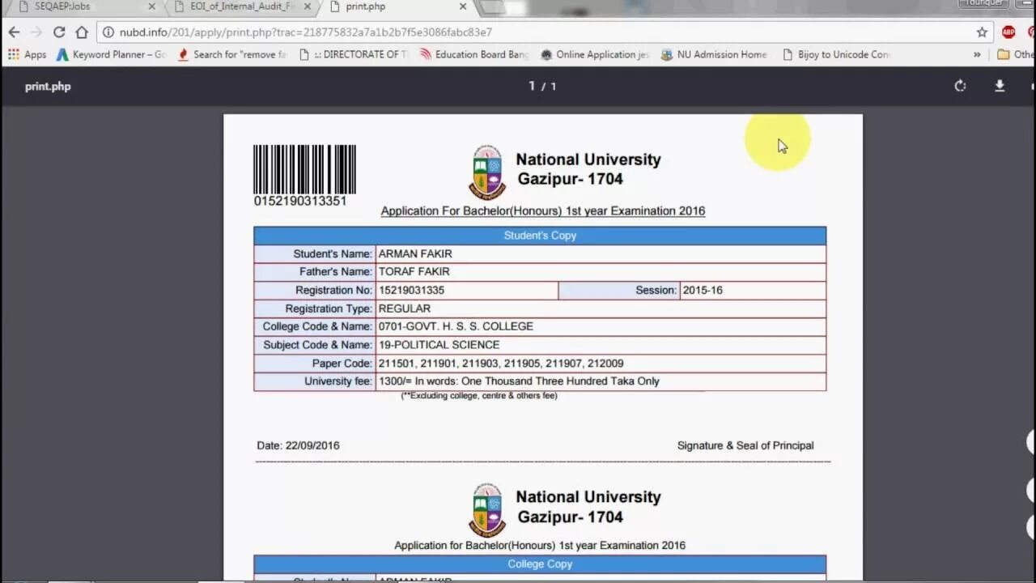Click the college 0701-GOVT. H. S. S. COLLEGE
This screenshot has height=583, width=1036.
456,326
